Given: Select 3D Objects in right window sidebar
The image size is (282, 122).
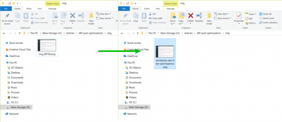Looking at the screenshot, I should 133,68.
